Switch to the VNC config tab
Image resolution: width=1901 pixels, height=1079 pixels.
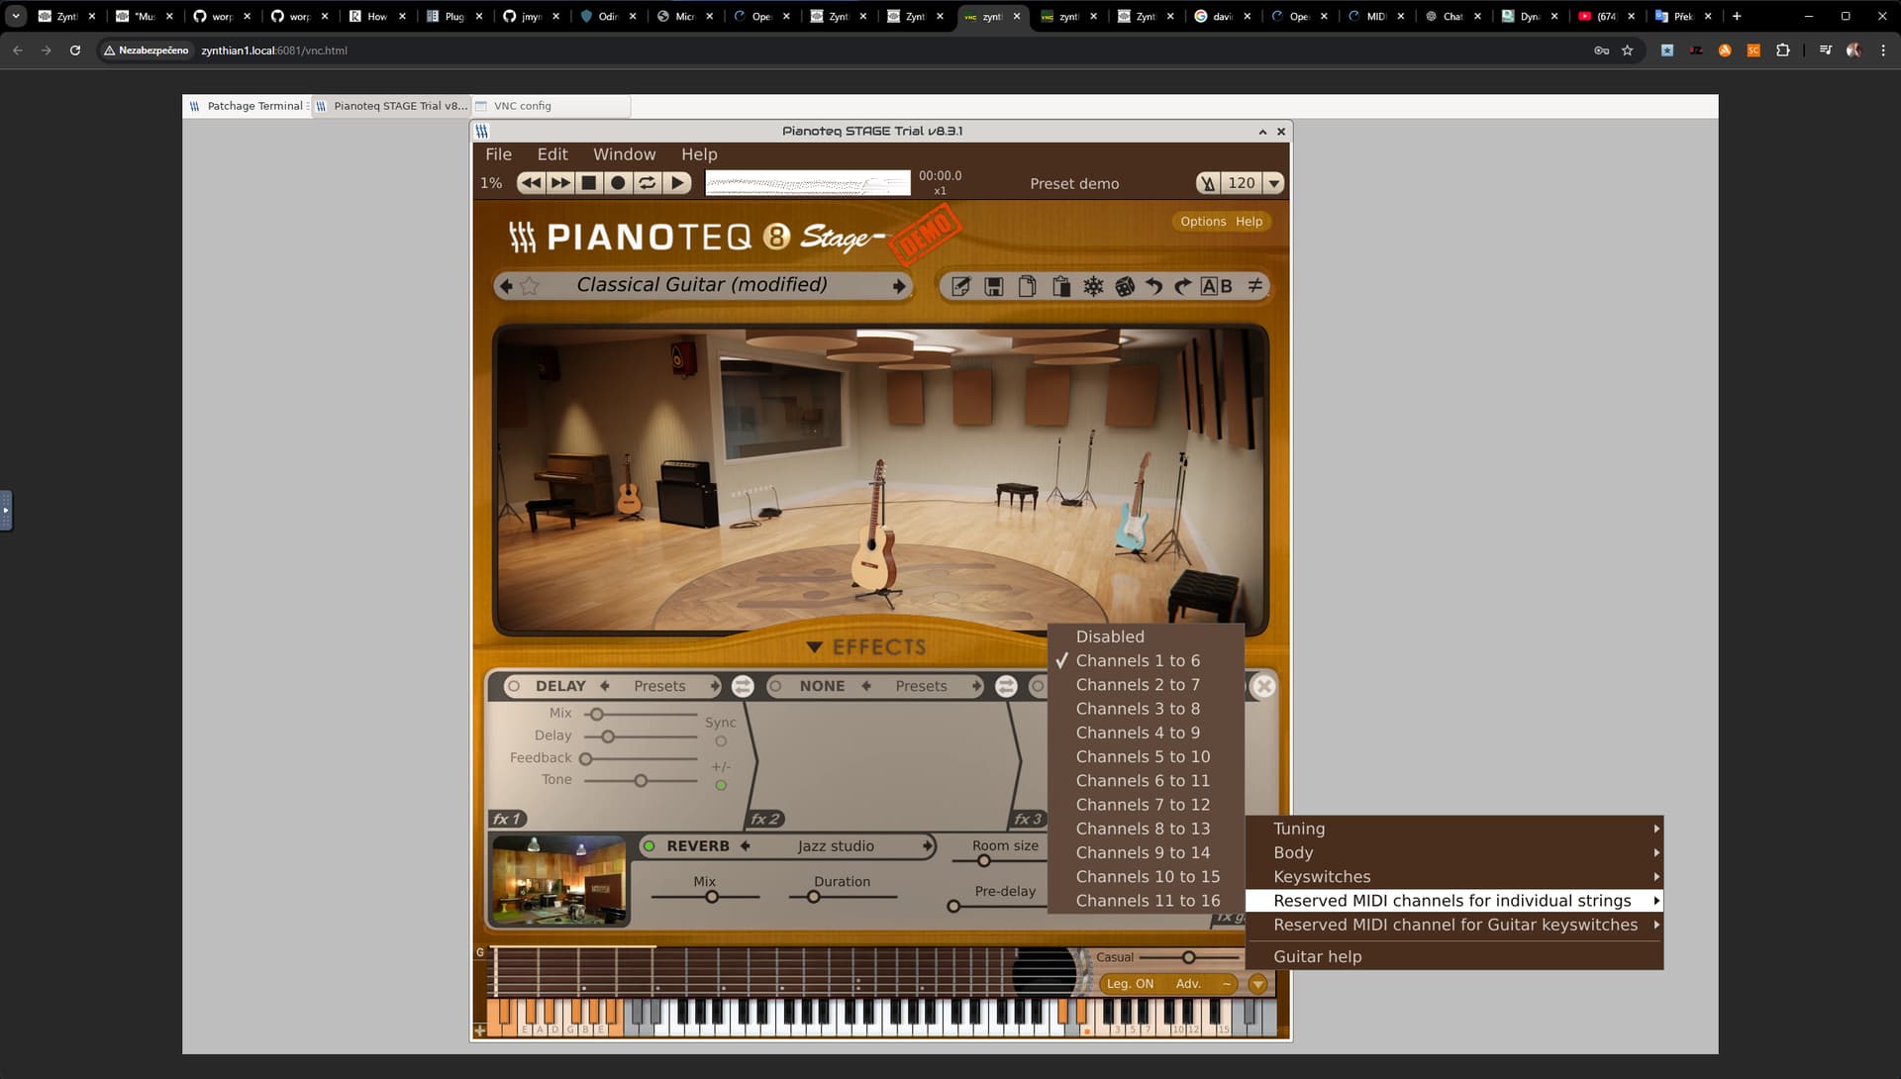click(x=550, y=106)
